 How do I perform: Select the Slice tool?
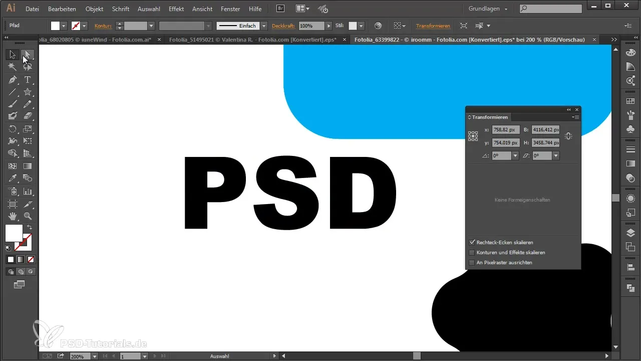click(28, 204)
